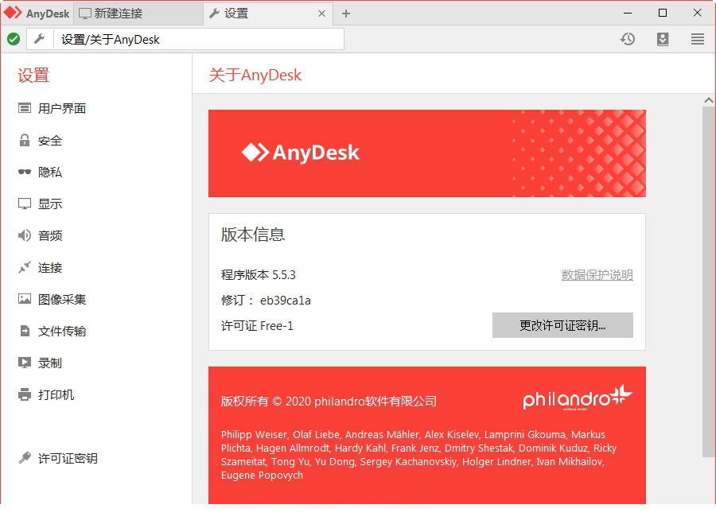Click the 连接 plug icon
The width and height of the screenshot is (716, 524).
point(24,267)
